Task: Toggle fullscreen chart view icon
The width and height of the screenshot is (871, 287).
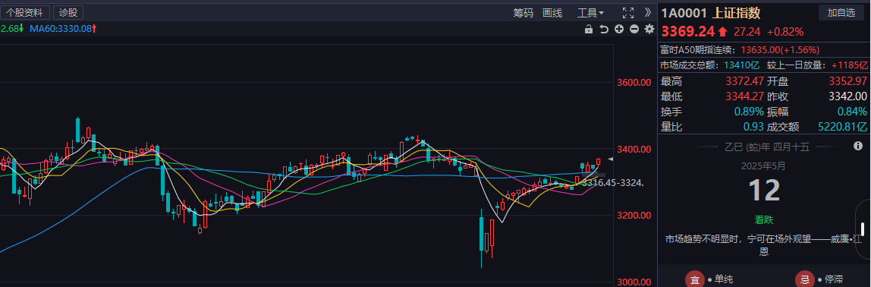Action: point(627,13)
